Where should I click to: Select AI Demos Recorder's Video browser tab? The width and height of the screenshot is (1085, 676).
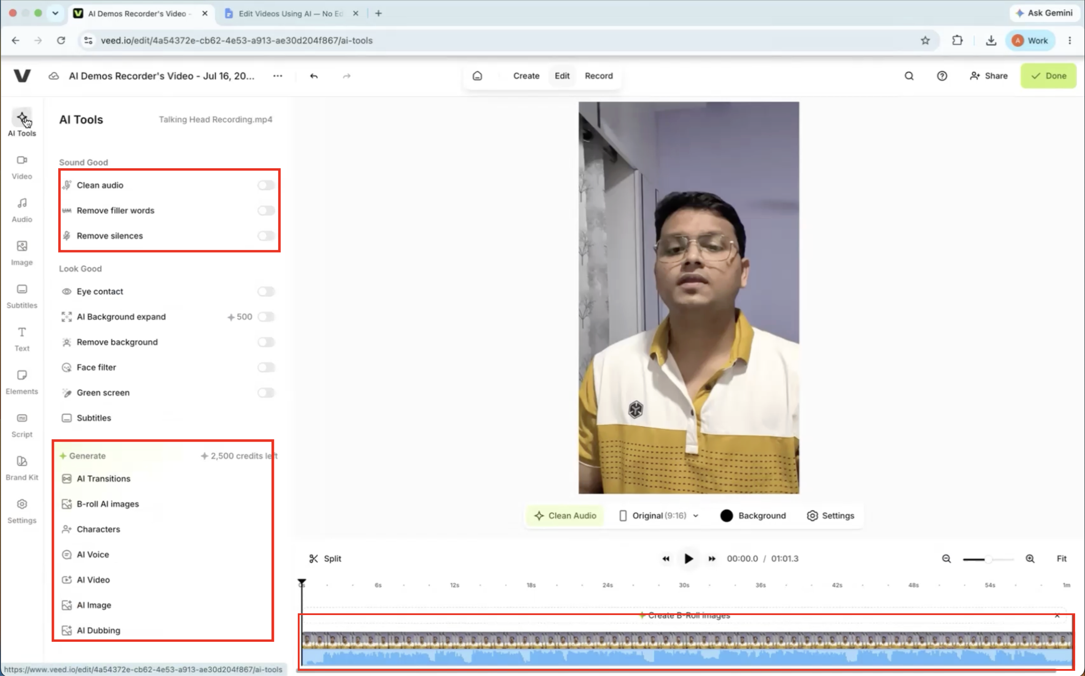(x=139, y=14)
